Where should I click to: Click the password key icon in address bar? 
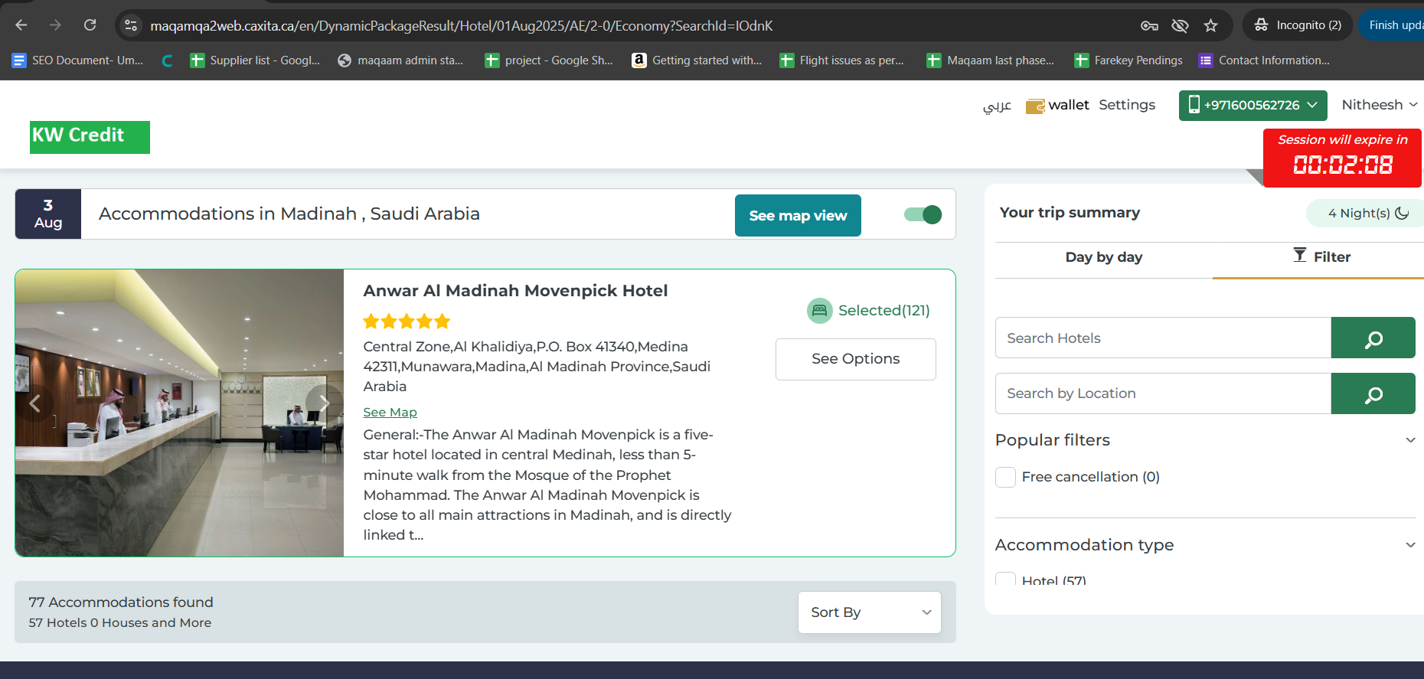(x=1149, y=25)
